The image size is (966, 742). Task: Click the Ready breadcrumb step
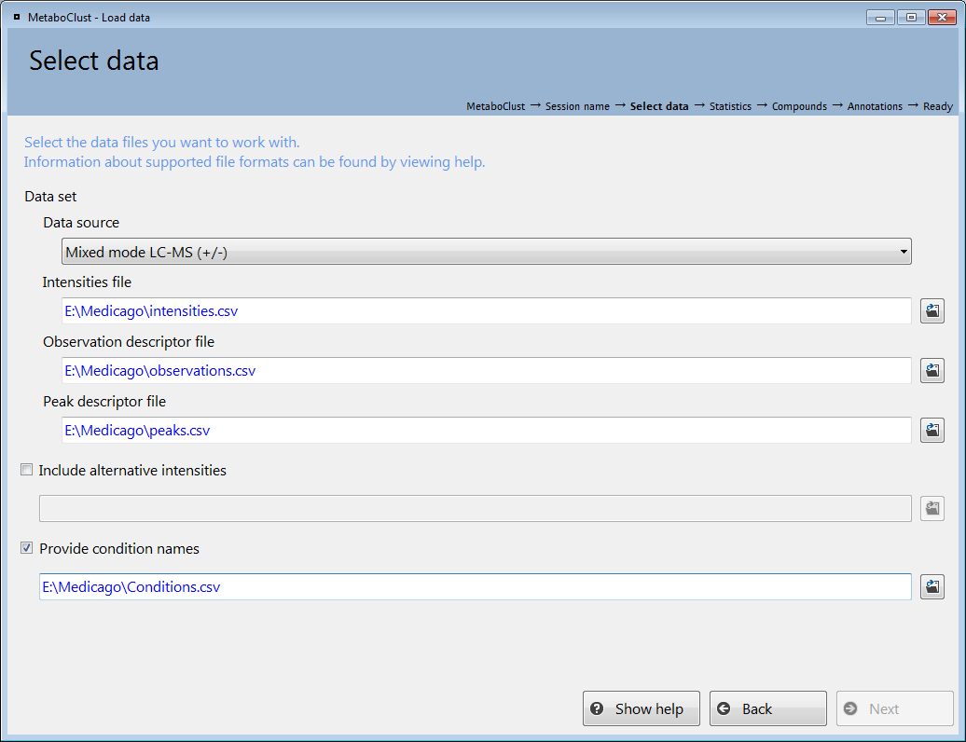[x=938, y=106]
